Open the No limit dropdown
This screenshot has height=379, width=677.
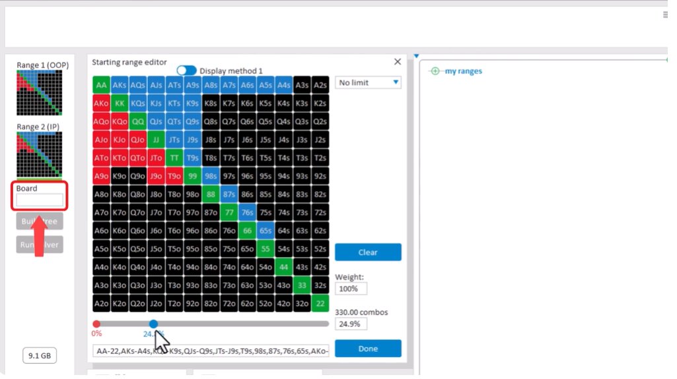368,82
